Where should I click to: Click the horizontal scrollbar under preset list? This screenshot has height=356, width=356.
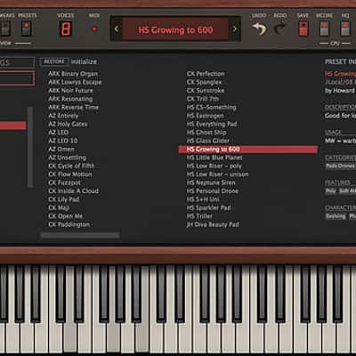[80, 235]
